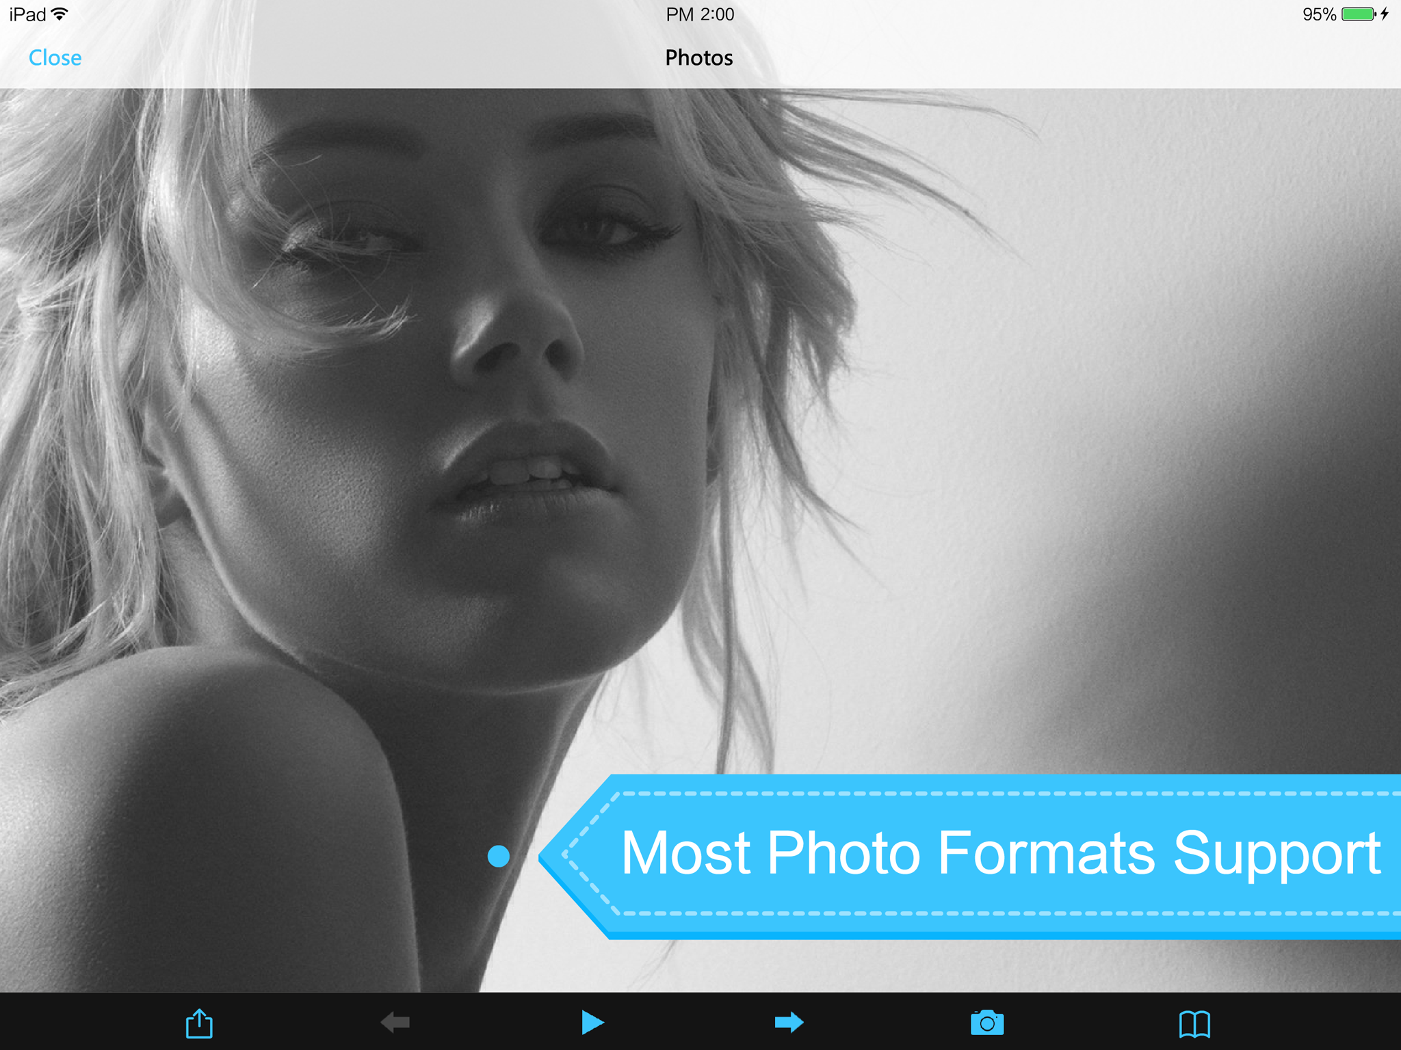Click the Photos title in header

pos(698,58)
